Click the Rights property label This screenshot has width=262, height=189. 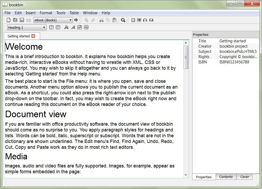tap(204, 57)
